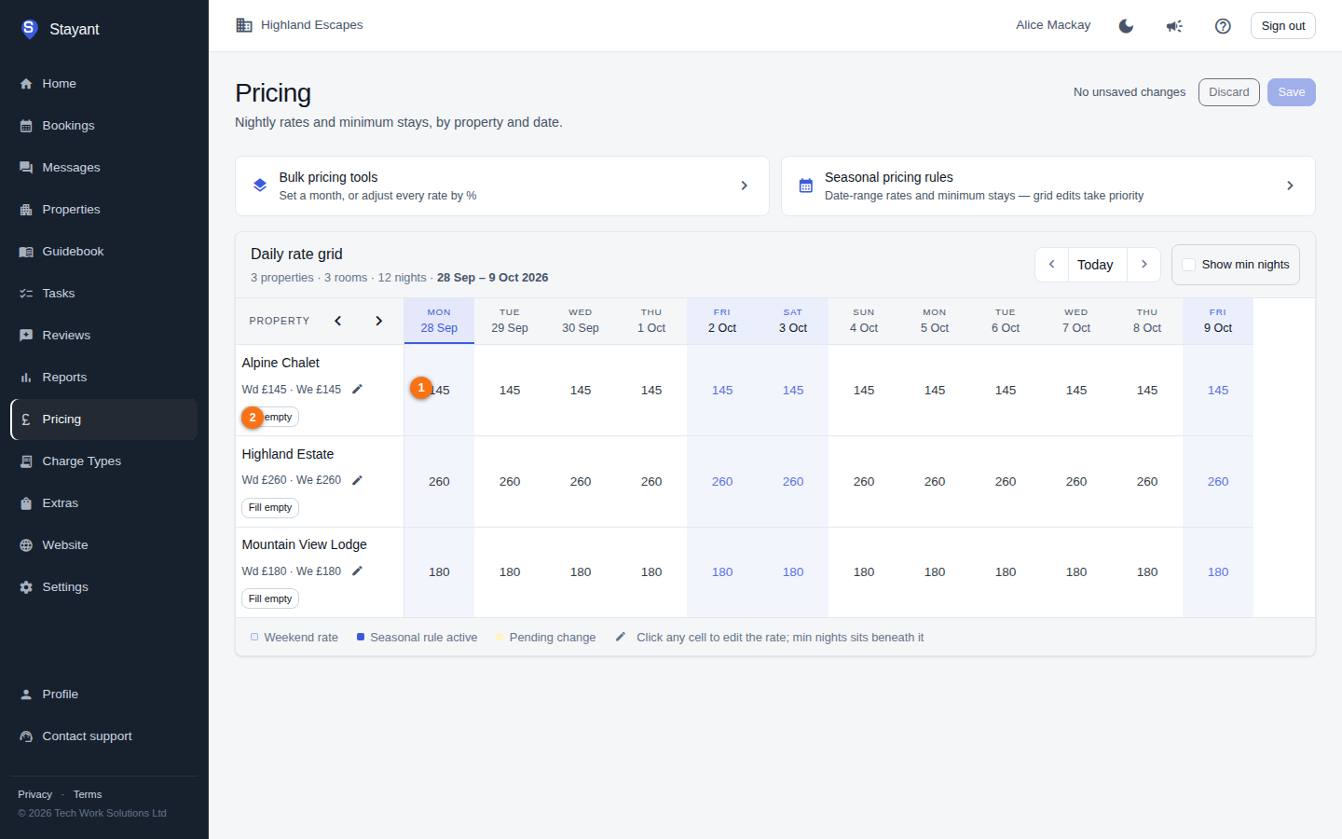Screen dimensions: 1342x839
Task: Open Messages in the sidebar
Action: [103, 168]
